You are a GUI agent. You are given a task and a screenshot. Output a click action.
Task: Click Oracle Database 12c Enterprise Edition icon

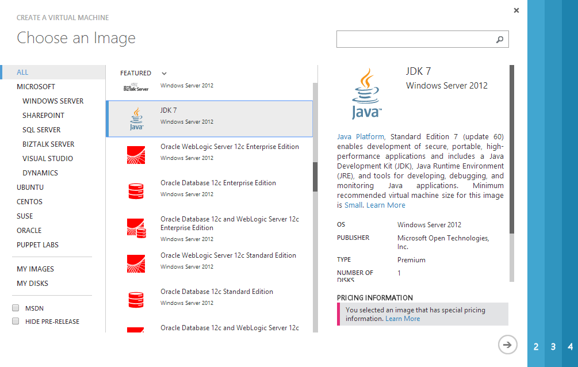(x=136, y=191)
